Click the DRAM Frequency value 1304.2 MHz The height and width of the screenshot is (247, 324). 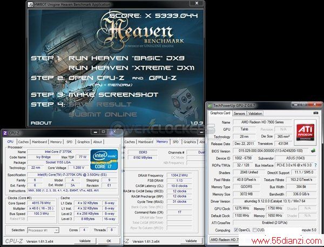click(179, 175)
